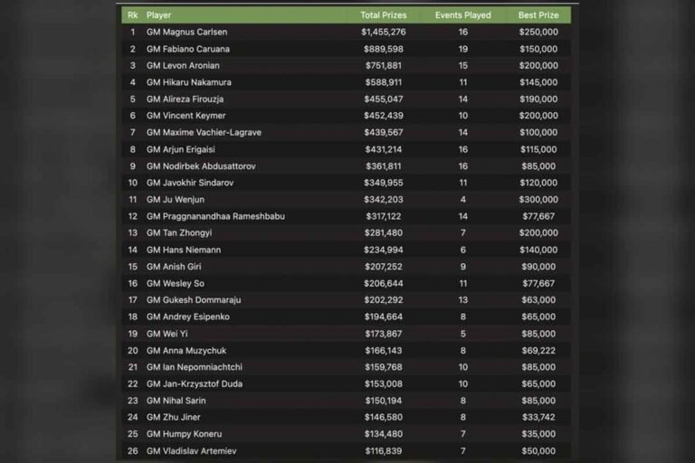Select the $1,455,276 total prize cell
Image resolution: width=695 pixels, height=463 pixels.
[x=383, y=33]
